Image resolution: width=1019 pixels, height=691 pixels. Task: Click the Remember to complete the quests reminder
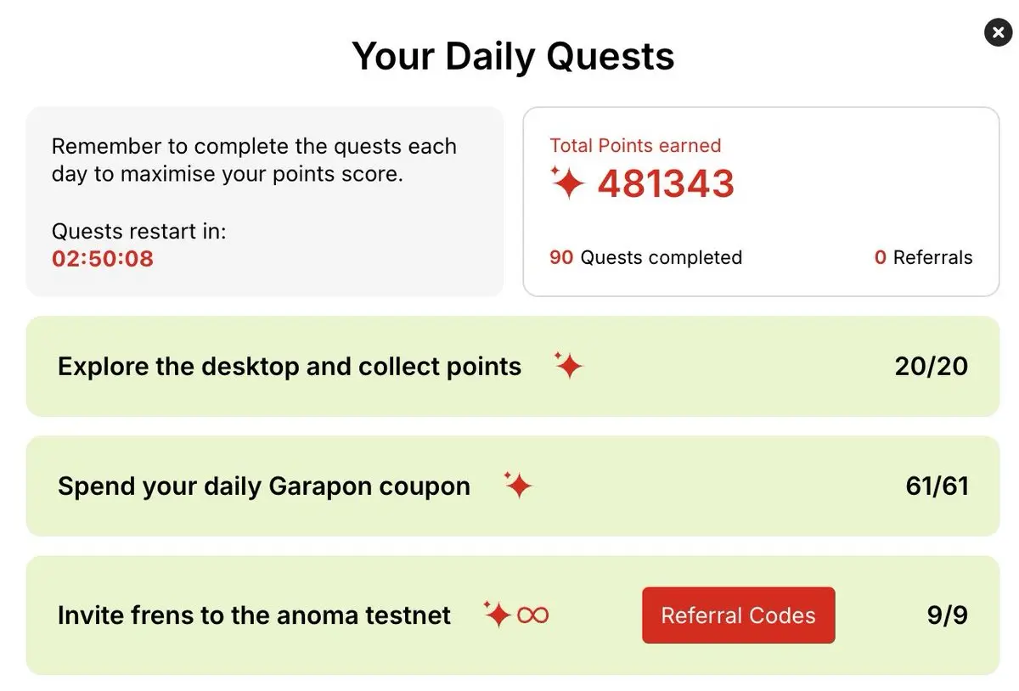click(254, 160)
